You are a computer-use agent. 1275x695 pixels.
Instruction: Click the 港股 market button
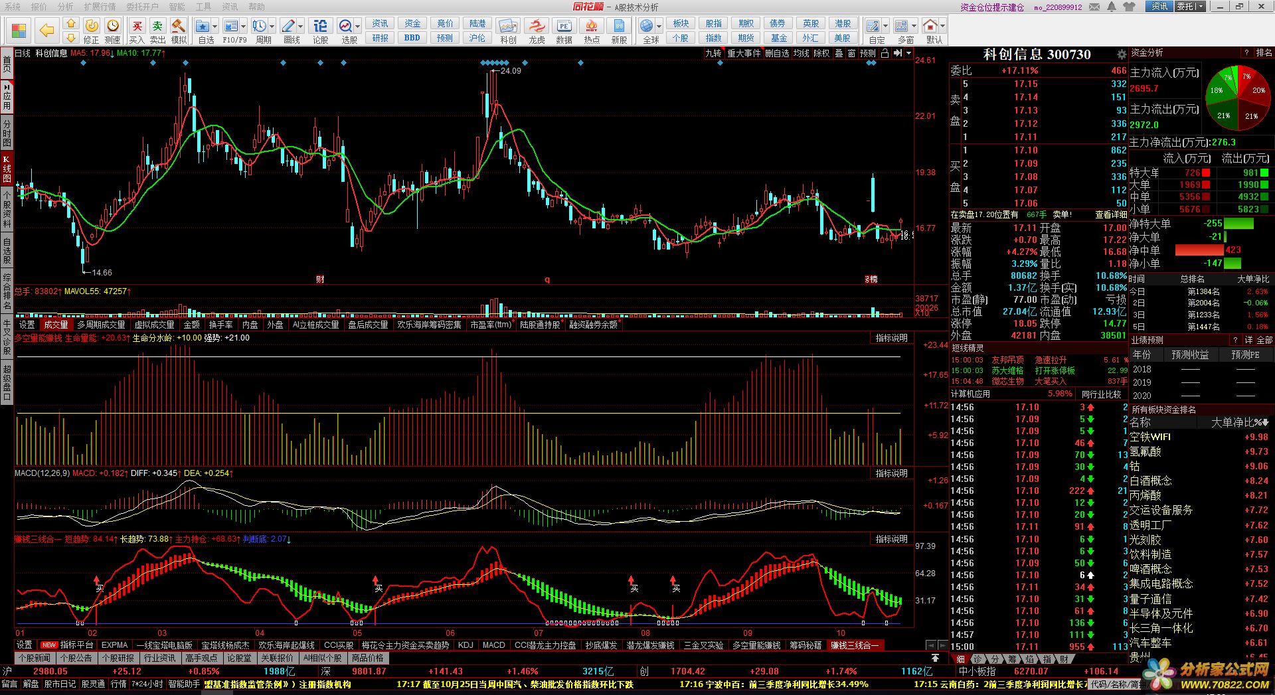[x=842, y=23]
